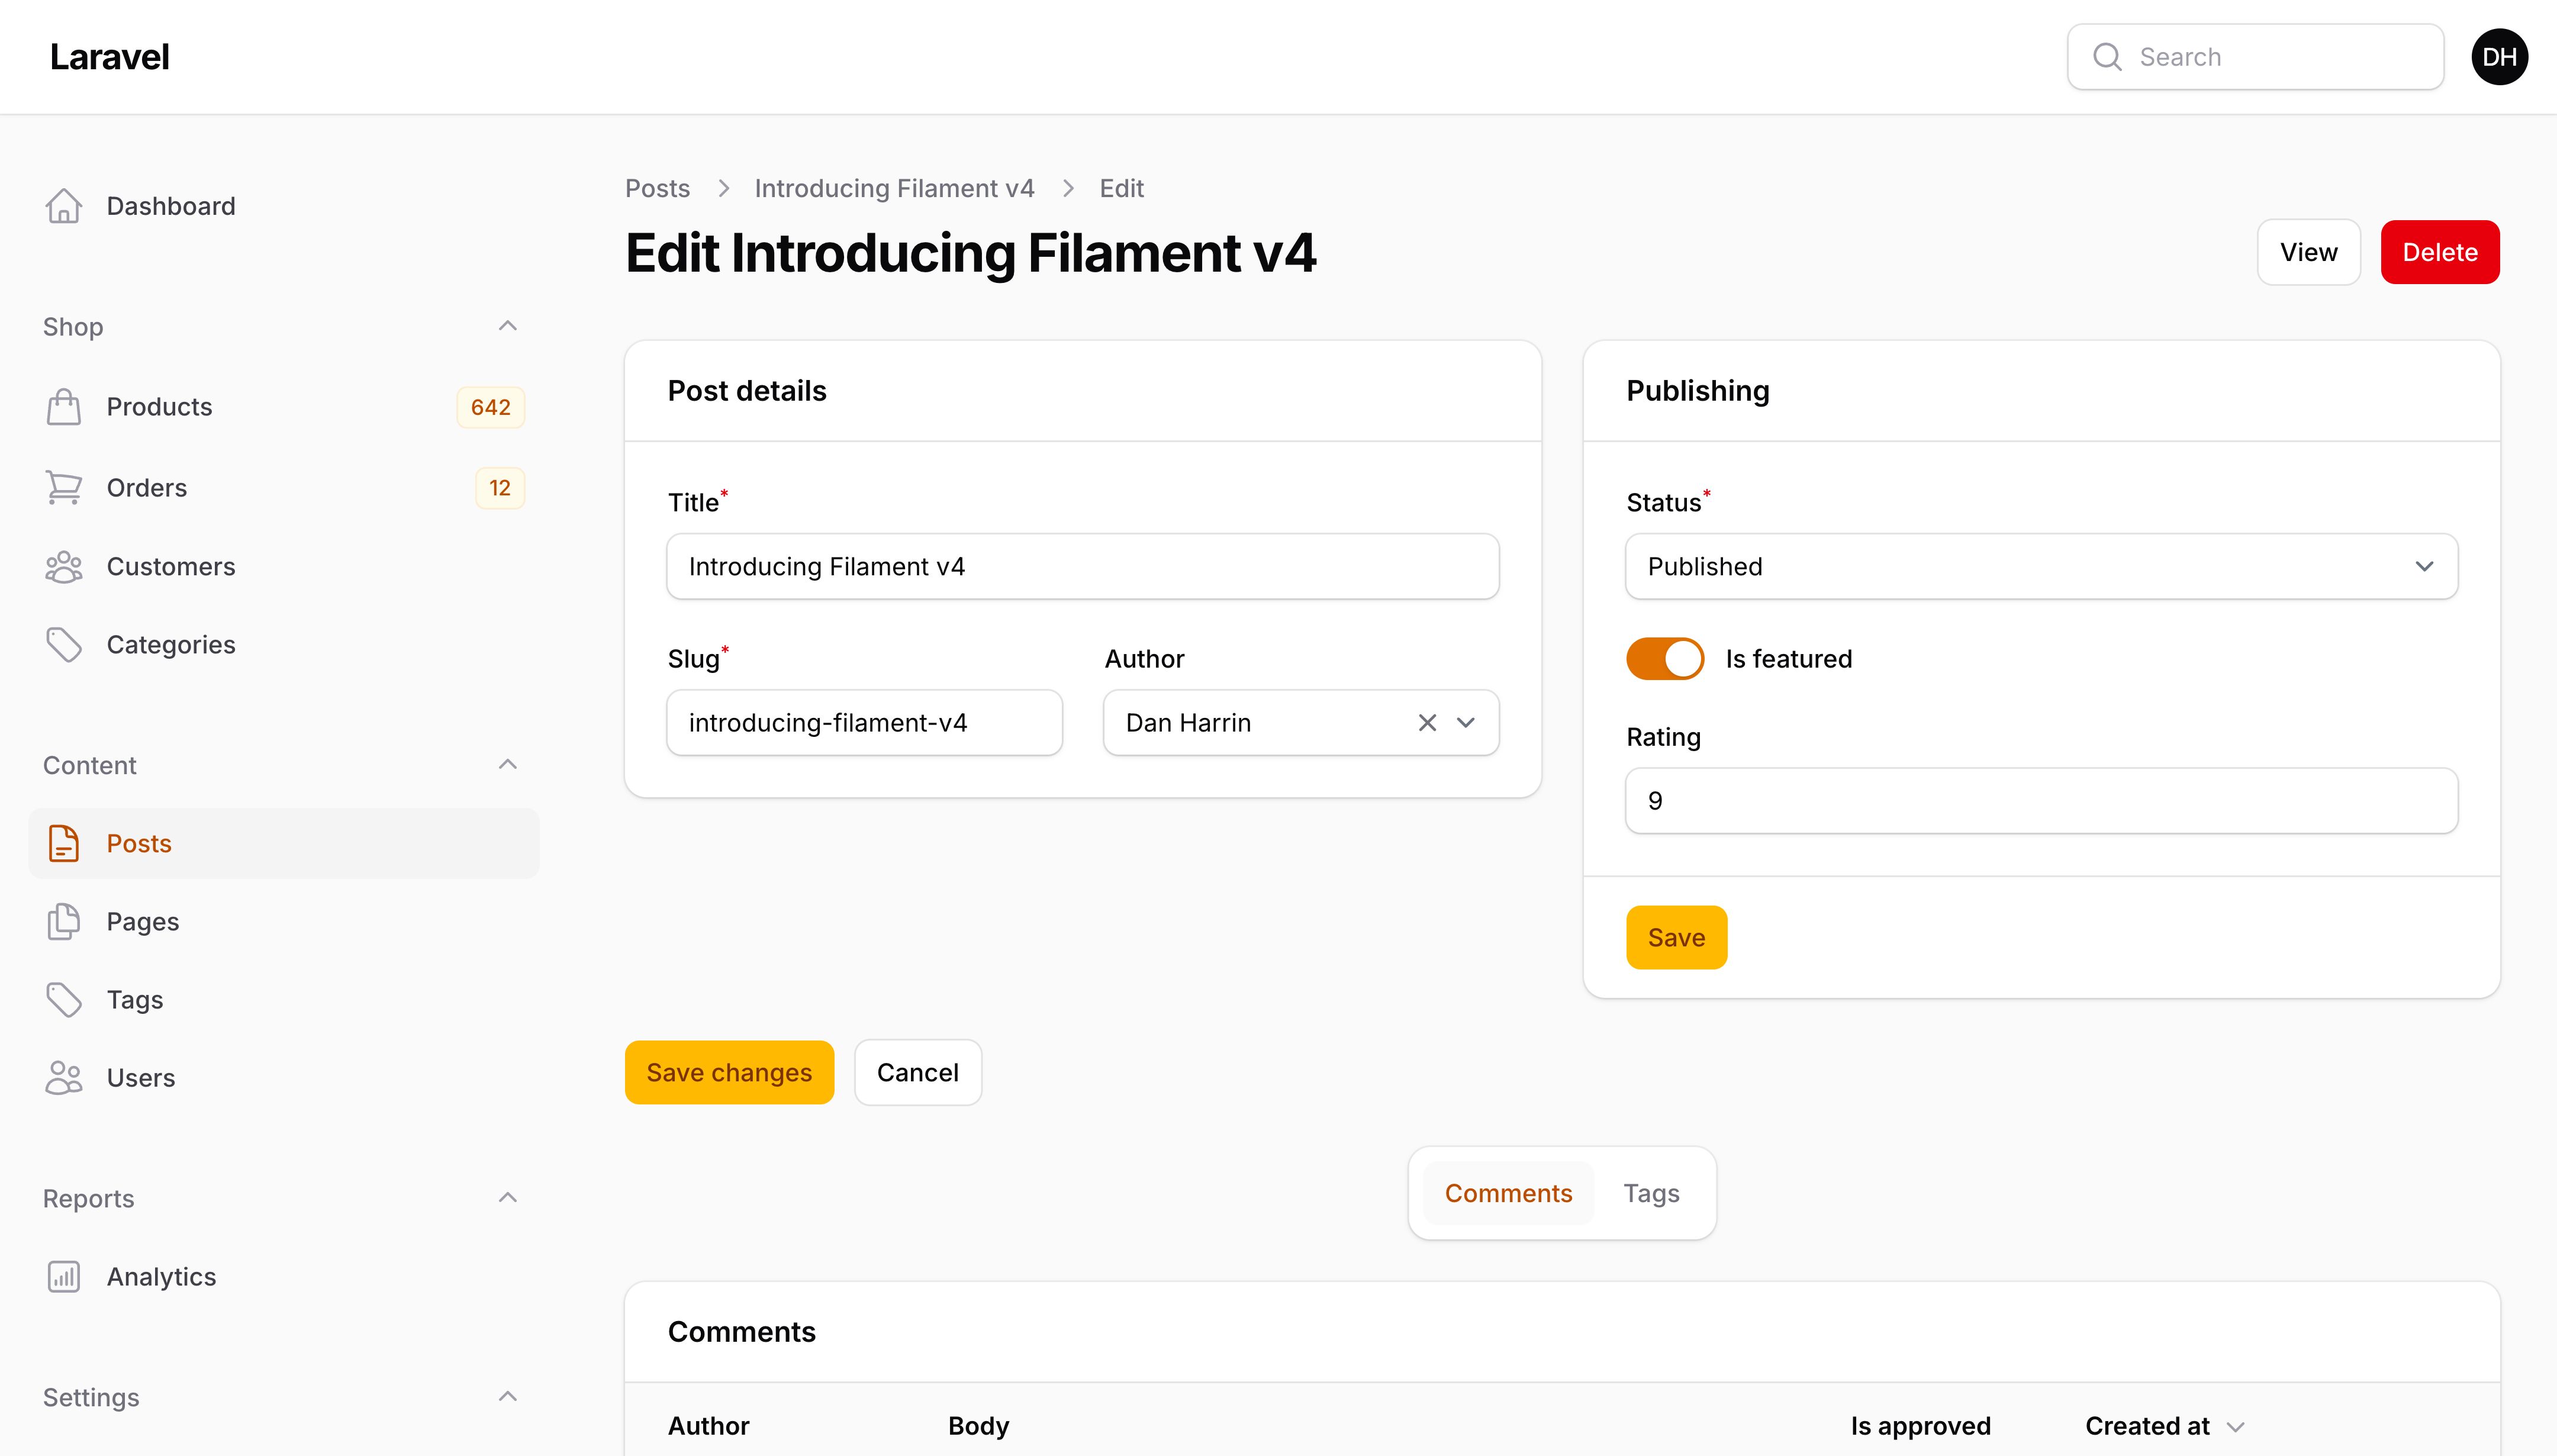The image size is (2557, 1456).
Task: Collapse the Content navigation group
Action: point(508,765)
